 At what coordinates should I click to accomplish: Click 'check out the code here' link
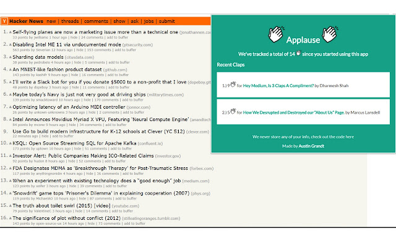tap(332, 137)
